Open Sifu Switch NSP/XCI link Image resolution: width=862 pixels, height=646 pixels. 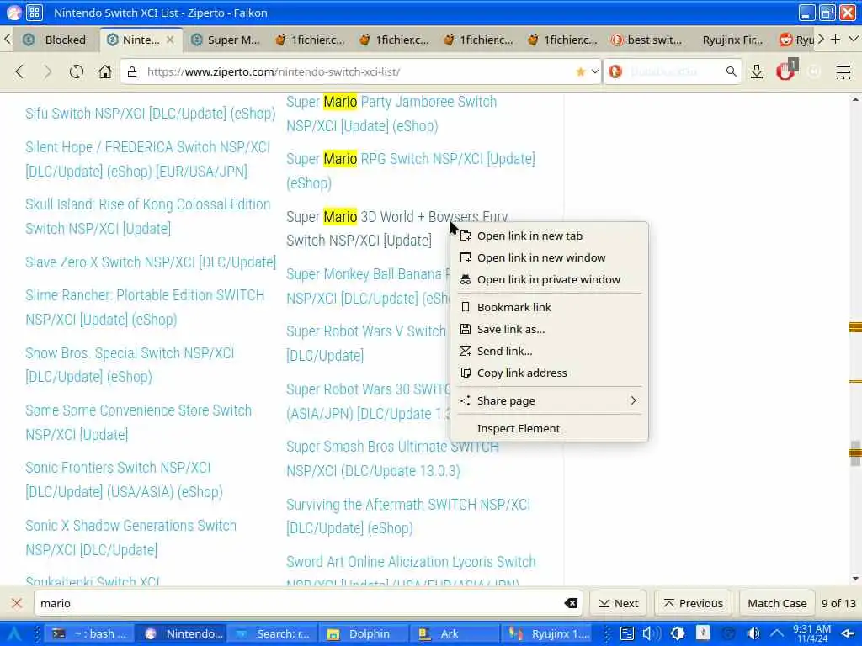(x=150, y=114)
